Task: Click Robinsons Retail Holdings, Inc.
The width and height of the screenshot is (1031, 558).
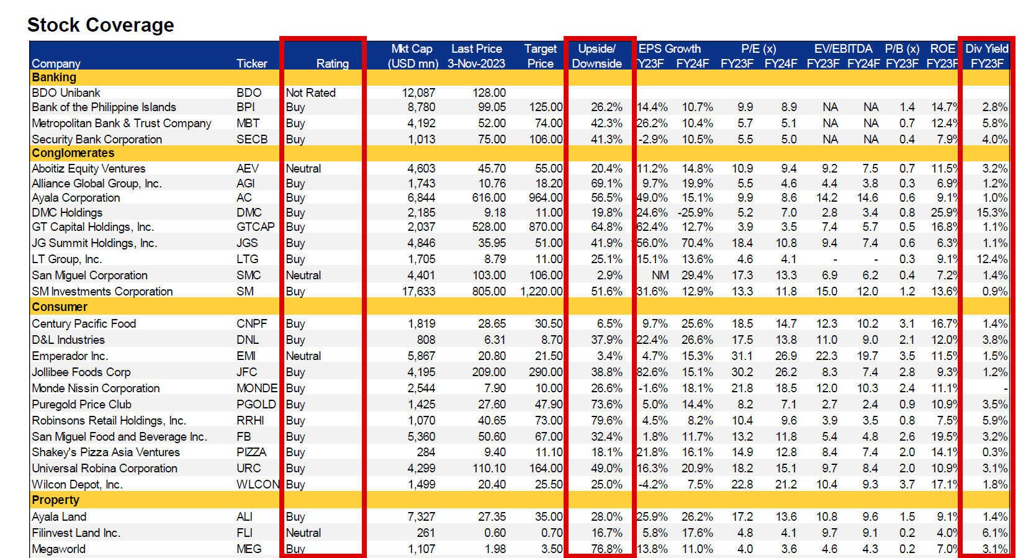Action: point(109,421)
